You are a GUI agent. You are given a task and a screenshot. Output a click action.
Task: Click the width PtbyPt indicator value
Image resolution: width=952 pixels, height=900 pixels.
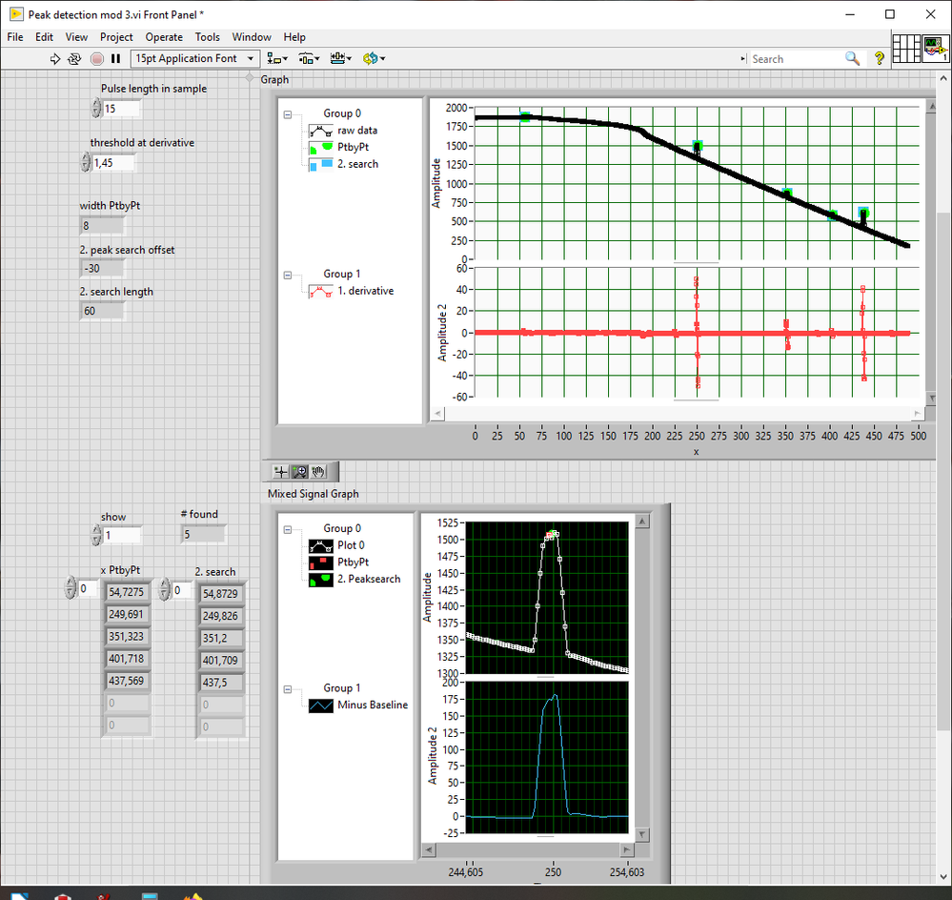point(101,226)
